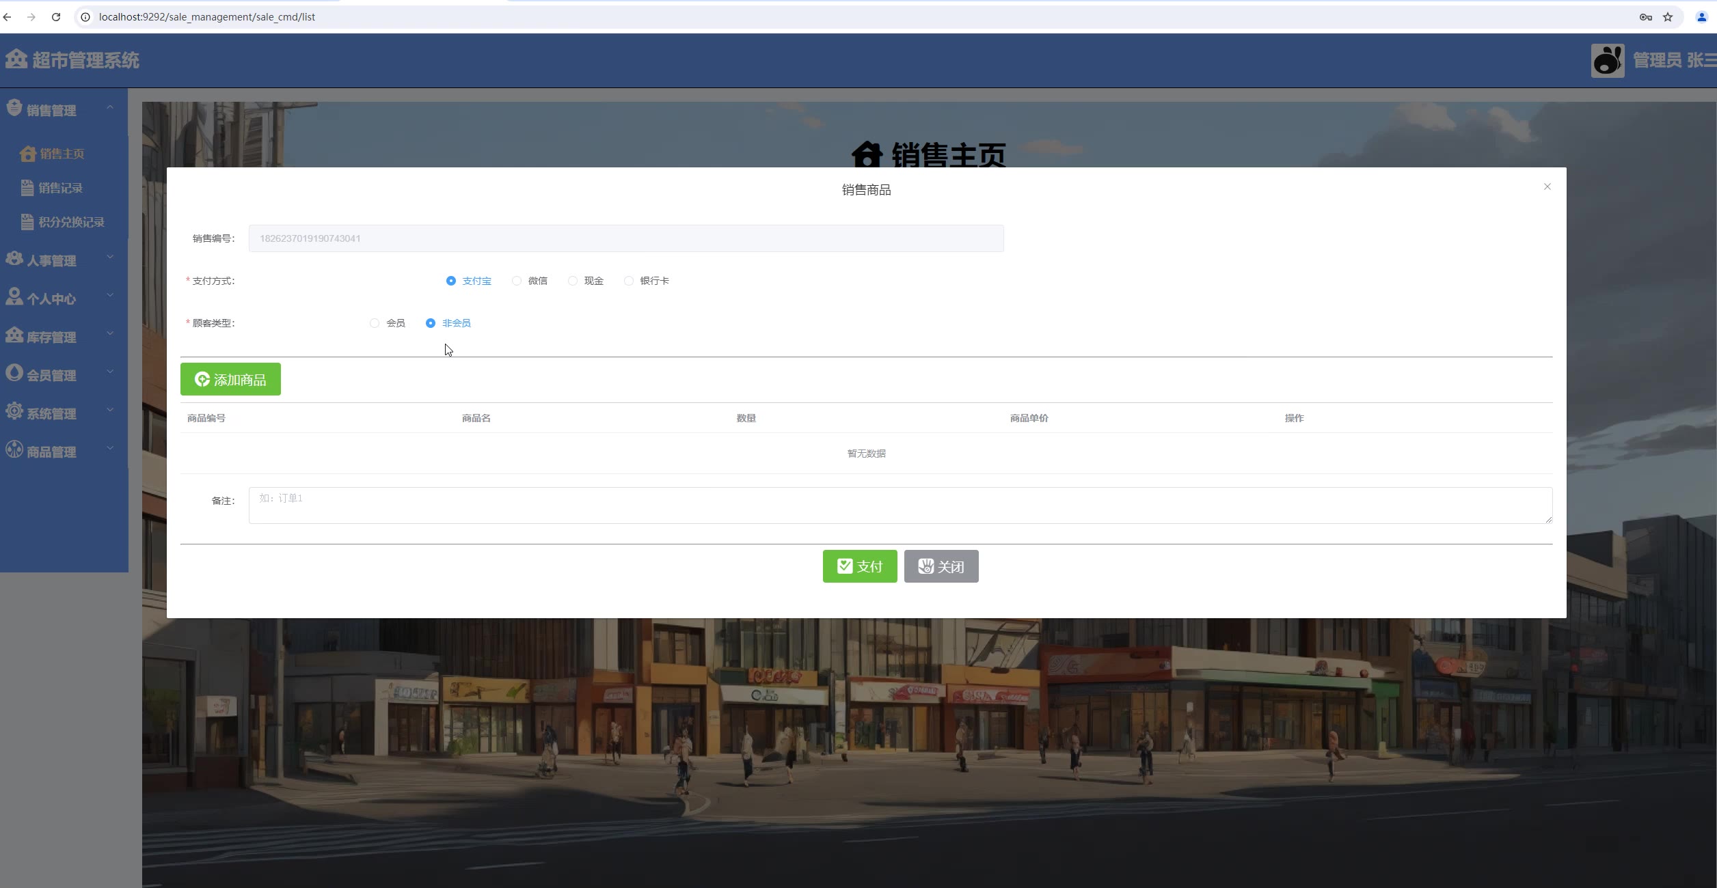
Task: Click the 销售编号 input field
Action: [x=626, y=238]
